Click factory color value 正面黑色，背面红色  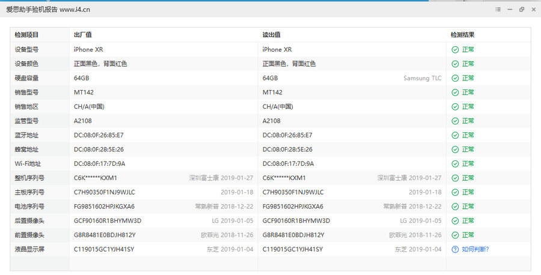[x=100, y=64]
